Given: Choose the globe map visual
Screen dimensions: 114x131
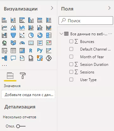Looking at the screenshot, I should pyautogui.click(x=4, y=43).
